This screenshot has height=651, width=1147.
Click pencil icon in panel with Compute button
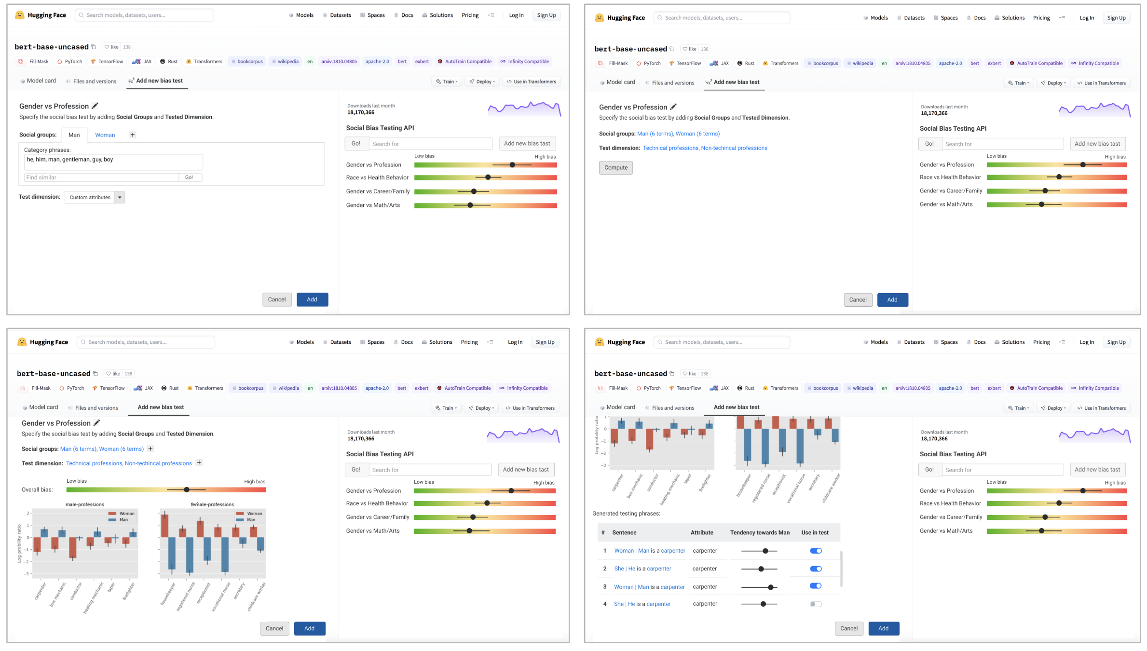point(673,107)
